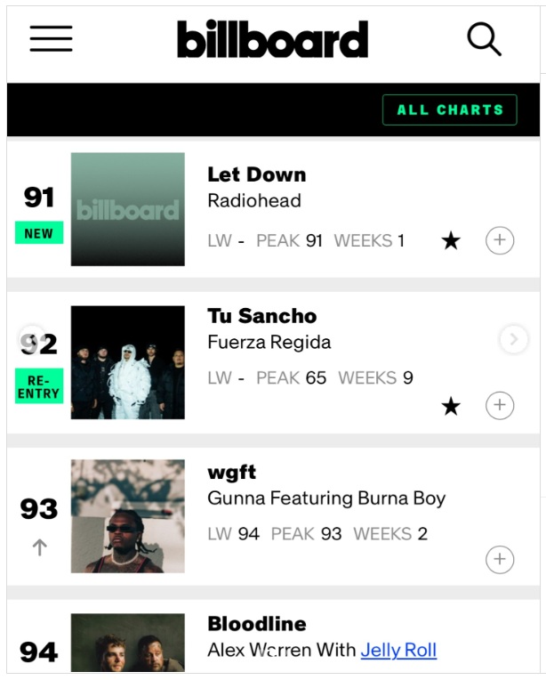The image size is (546, 680).
Task: Click the Let Down album placeholder thumbnail
Action: [x=128, y=209]
